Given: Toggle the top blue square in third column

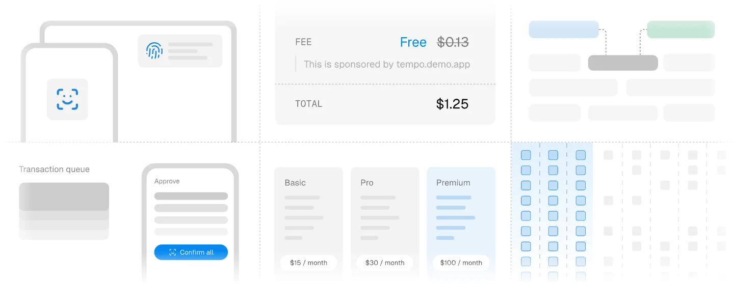Looking at the screenshot, I should pyautogui.click(x=581, y=155).
